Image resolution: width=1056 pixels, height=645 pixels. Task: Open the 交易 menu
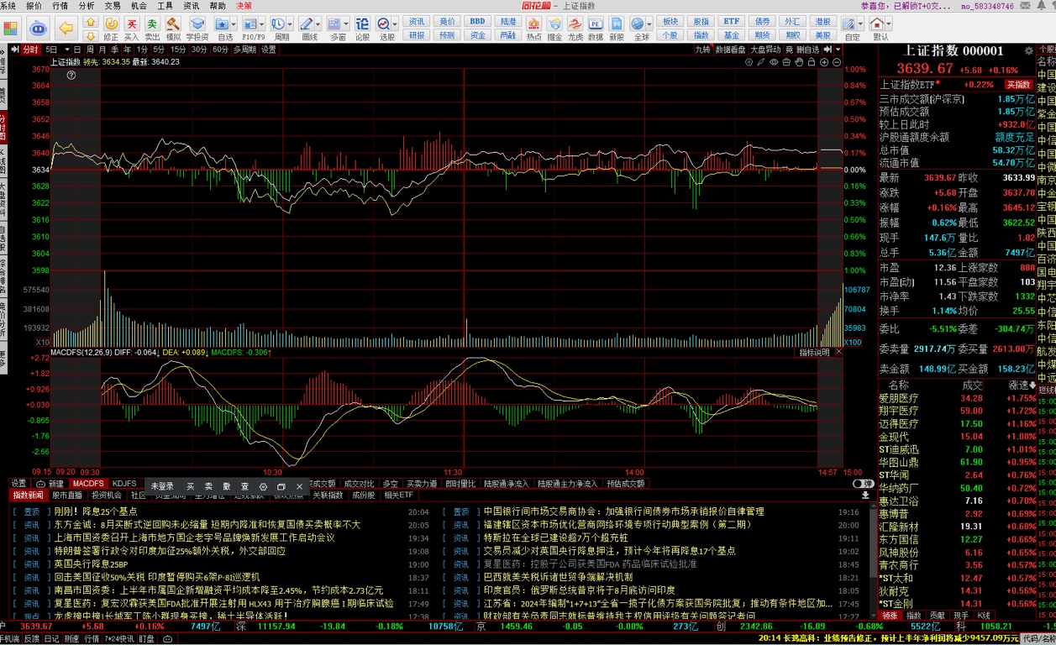(113, 6)
